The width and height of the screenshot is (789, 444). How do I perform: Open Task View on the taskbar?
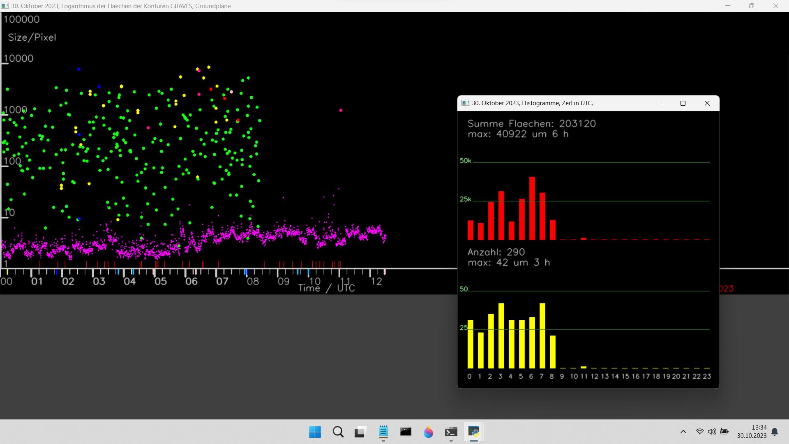(360, 432)
